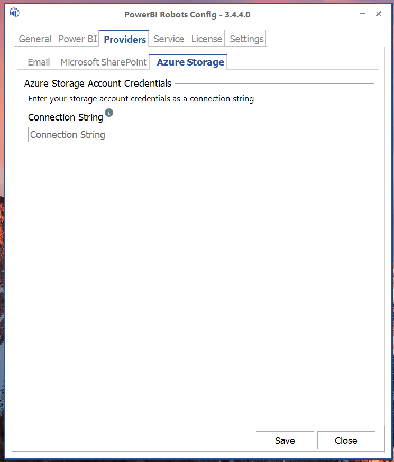Click the 'Connection String' field label
This screenshot has height=462, width=394.
[x=66, y=117]
